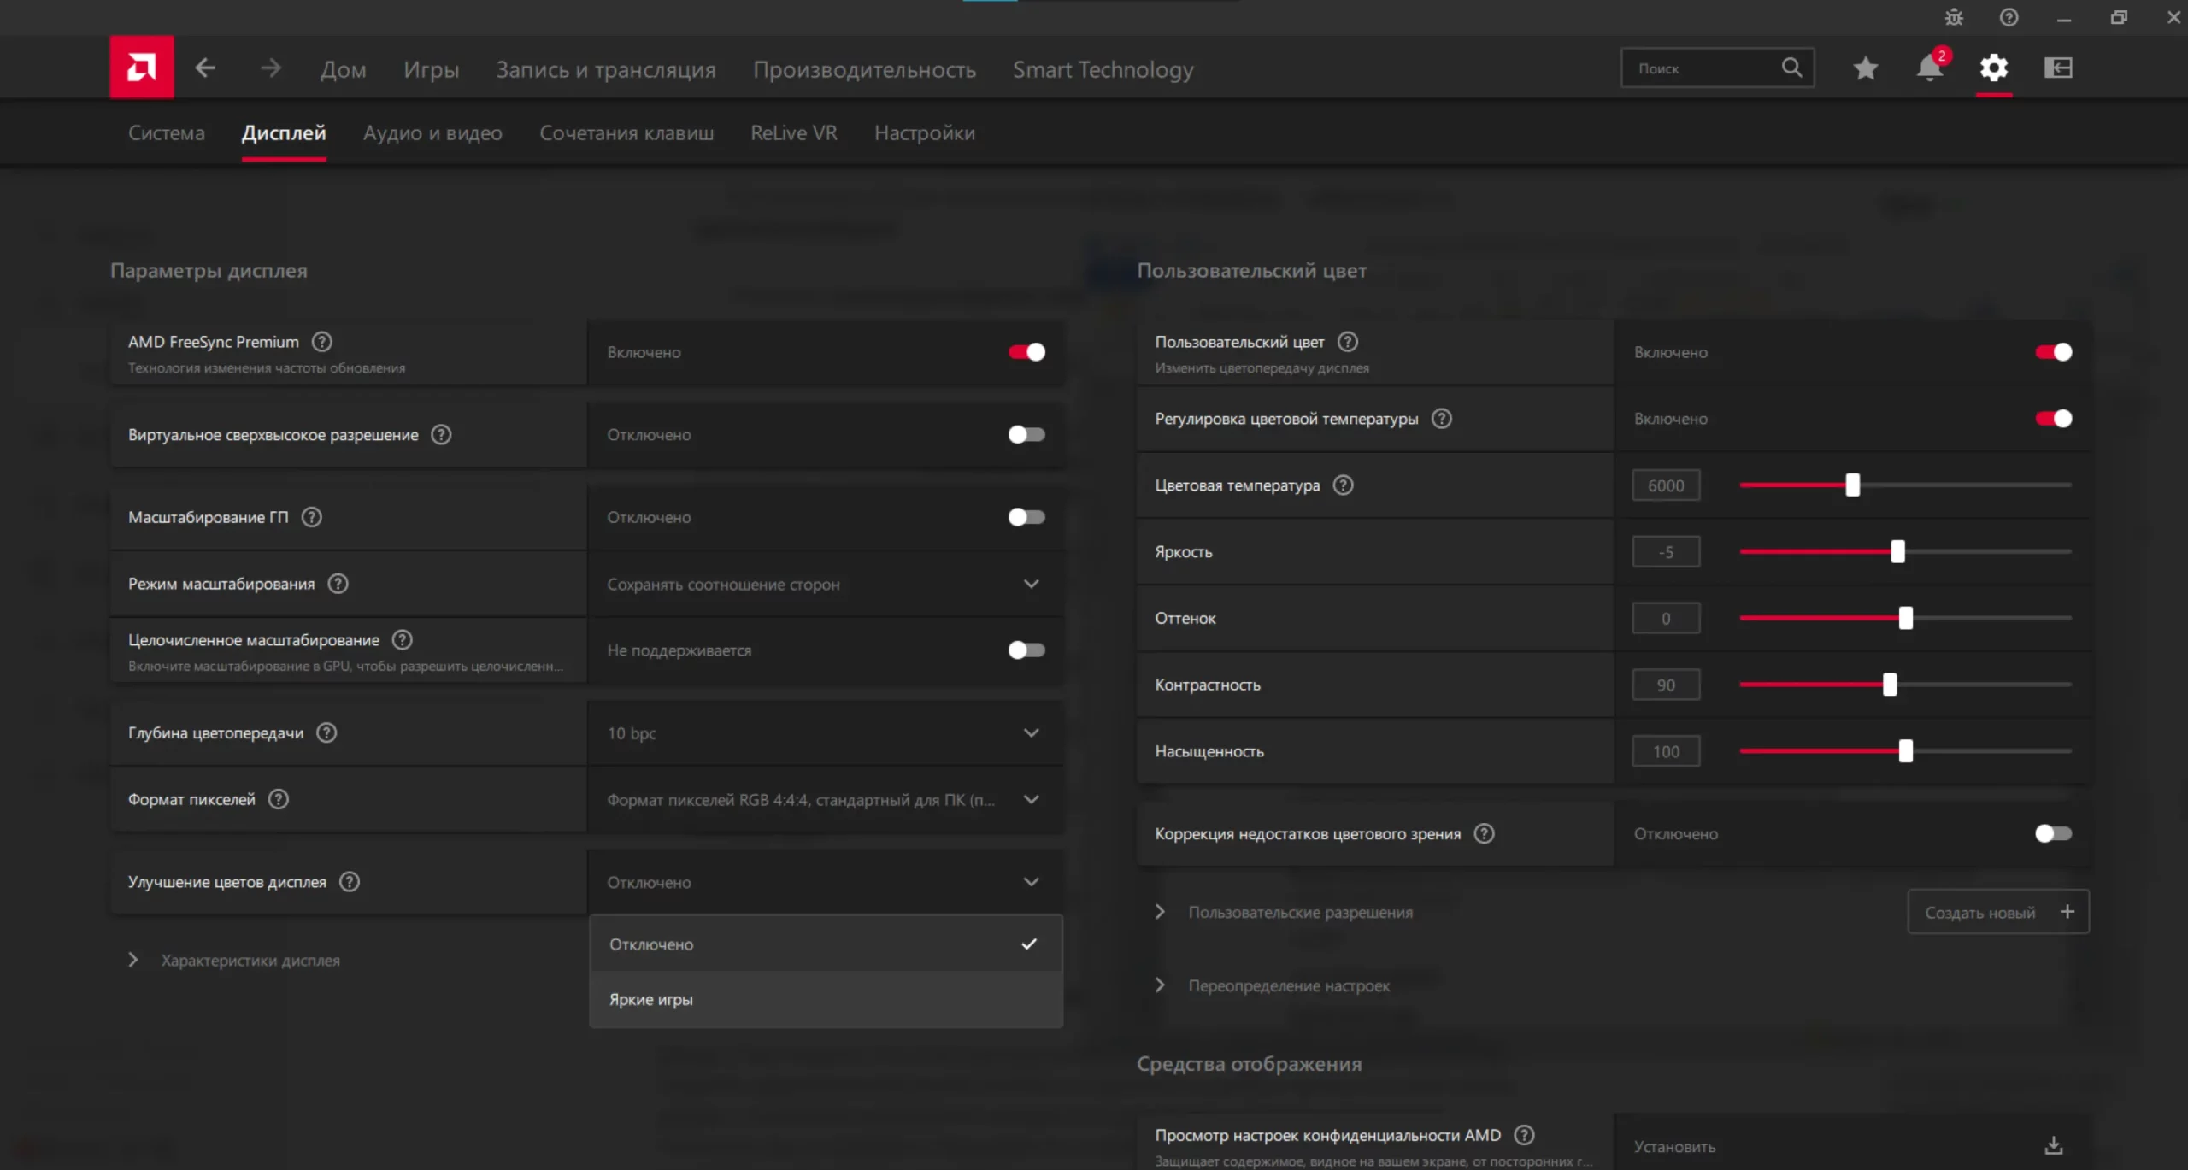The height and width of the screenshot is (1170, 2188).
Task: Disable AMD FreeSync Premium toggle
Action: click(1026, 352)
